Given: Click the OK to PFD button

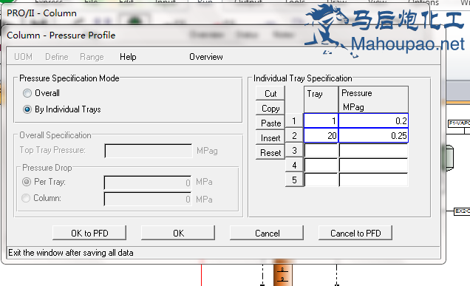Looking at the screenshot, I should tap(89, 233).
